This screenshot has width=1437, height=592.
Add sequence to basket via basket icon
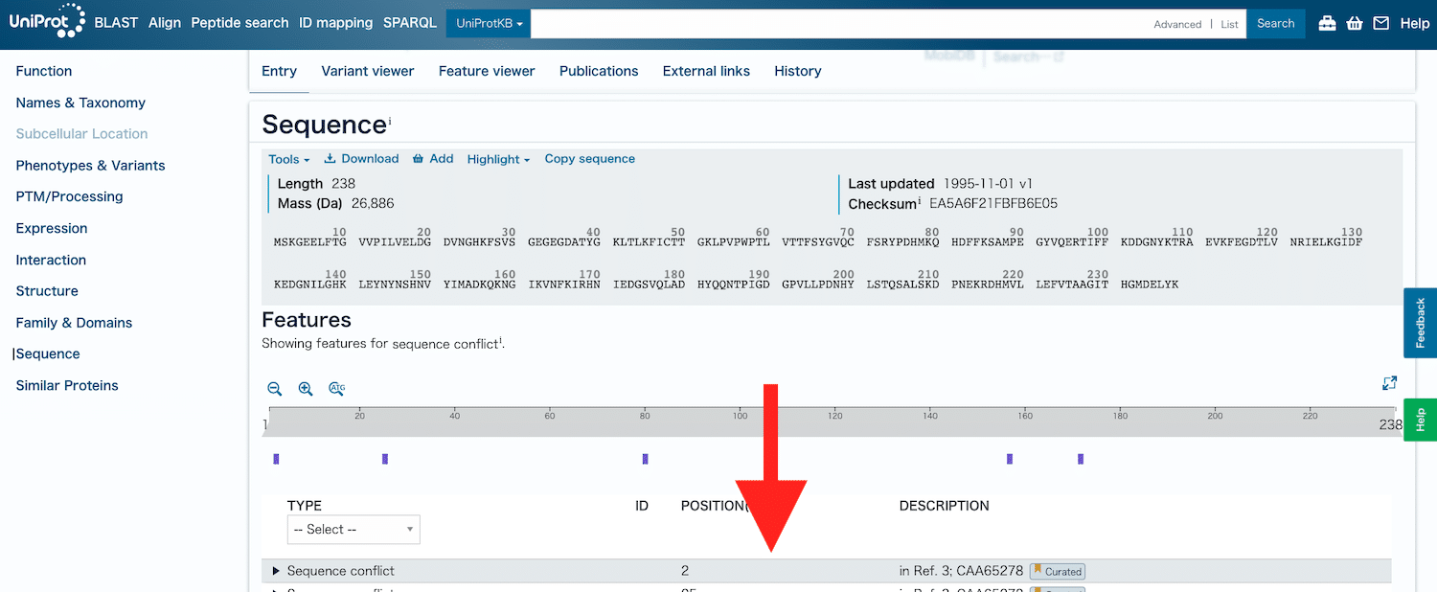pos(433,158)
